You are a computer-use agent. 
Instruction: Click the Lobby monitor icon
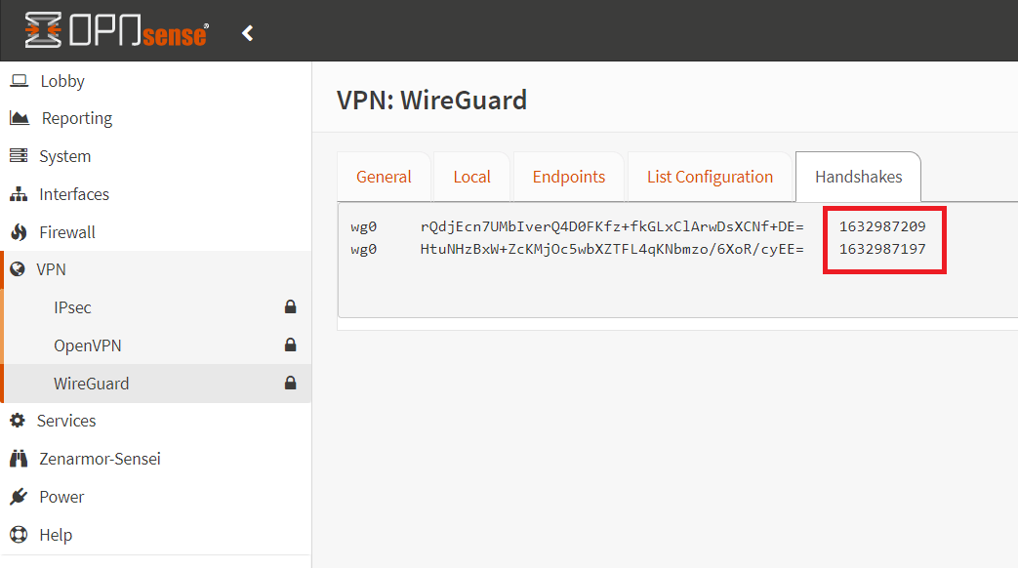click(21, 81)
